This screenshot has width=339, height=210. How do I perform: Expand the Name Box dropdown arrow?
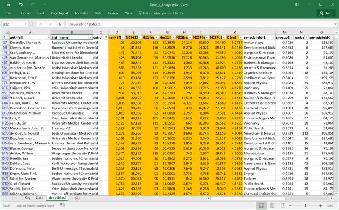tap(26, 24)
